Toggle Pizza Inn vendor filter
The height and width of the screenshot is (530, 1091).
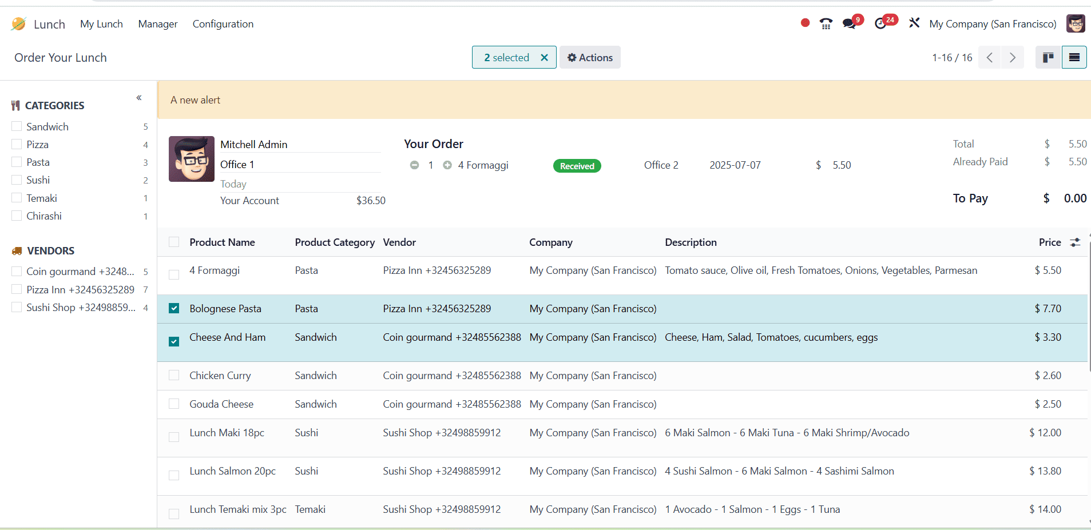[17, 289]
